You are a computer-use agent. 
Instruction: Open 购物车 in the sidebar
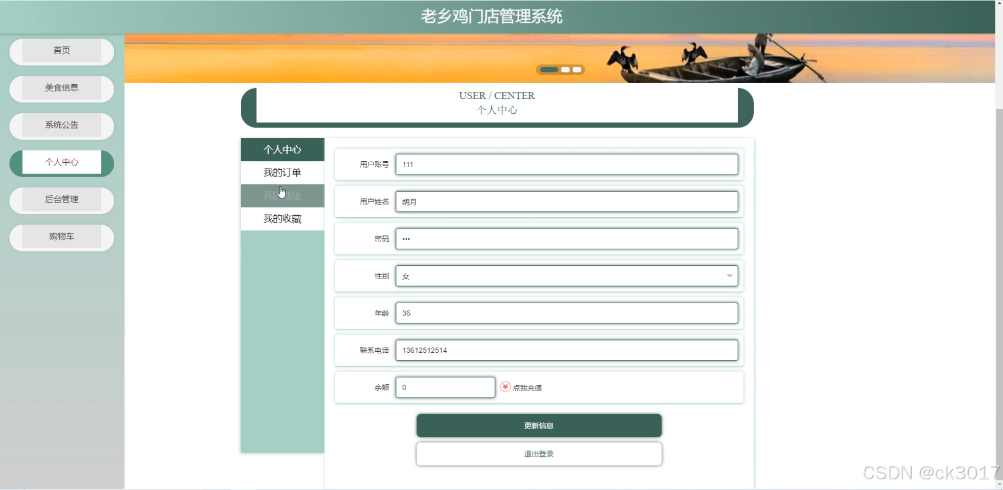tap(61, 237)
